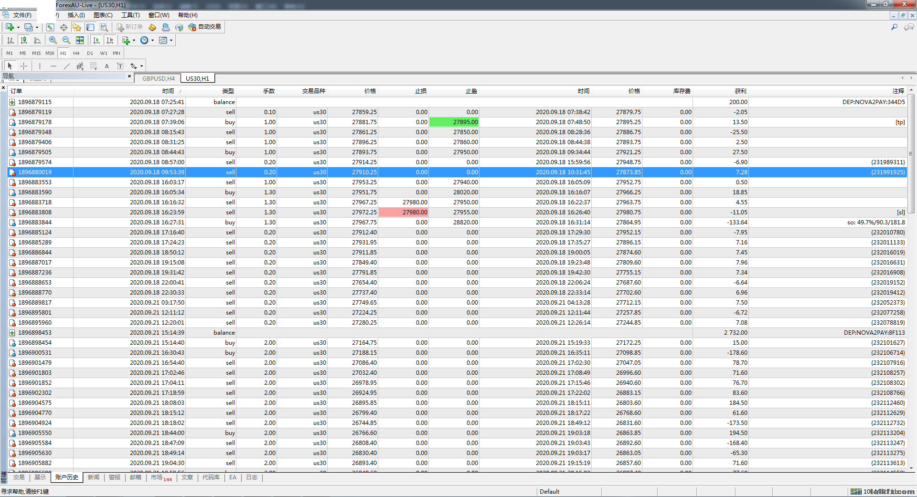
Task: Expand the new chart dropdown arrow
Action: click(18, 27)
